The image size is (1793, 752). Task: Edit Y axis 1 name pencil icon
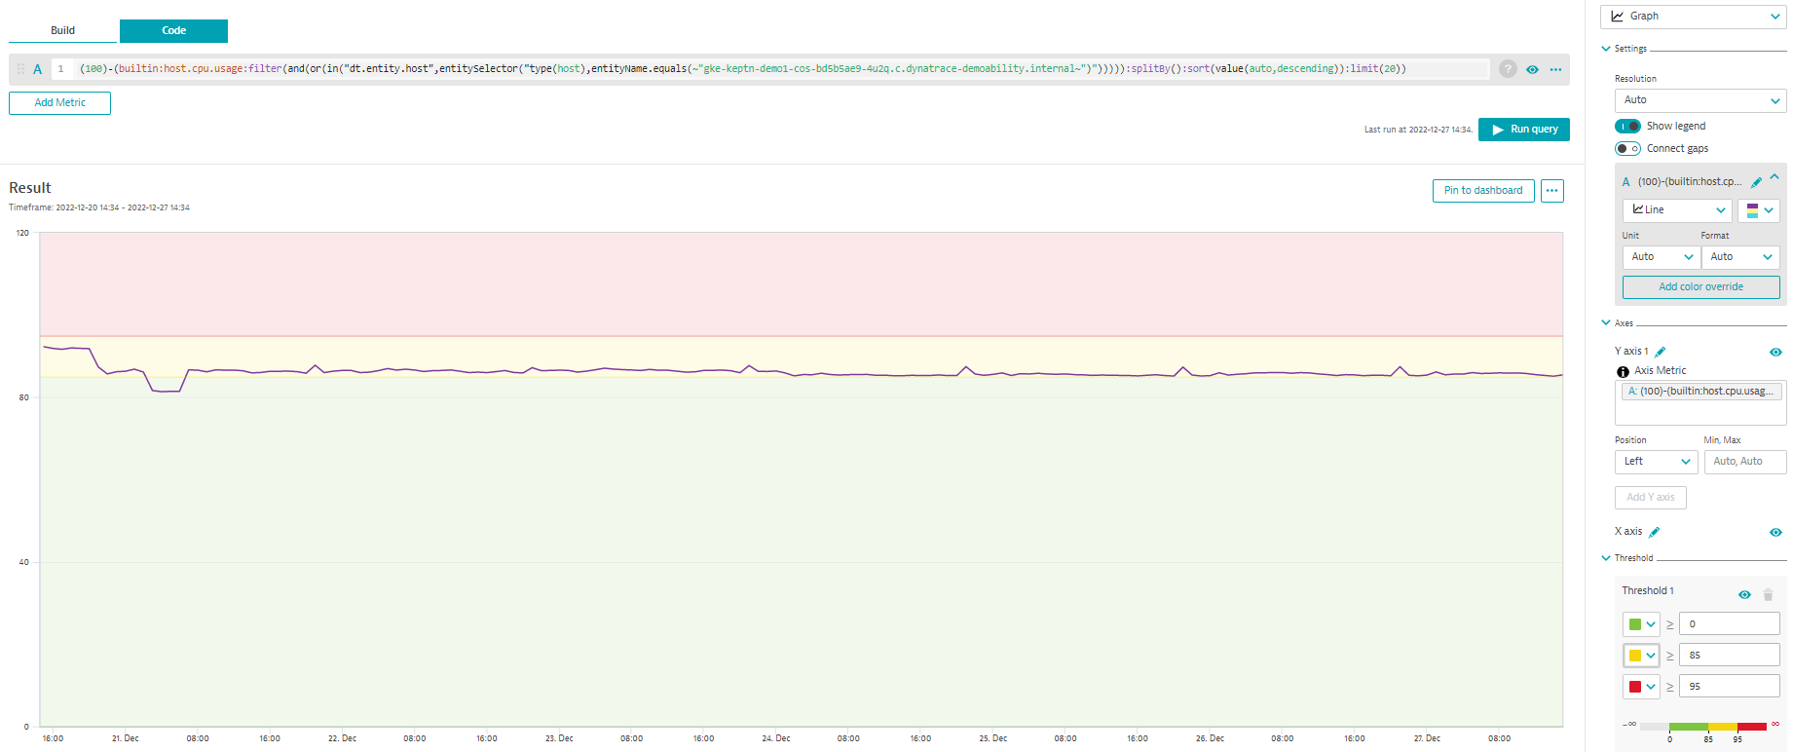click(x=1661, y=352)
